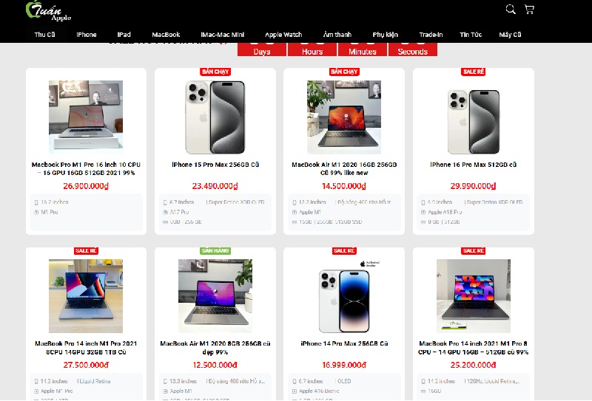The width and height of the screenshot is (592, 401).
Task: Open iPhone 15 Pro Max 256GB Cũ link
Action: (x=215, y=165)
